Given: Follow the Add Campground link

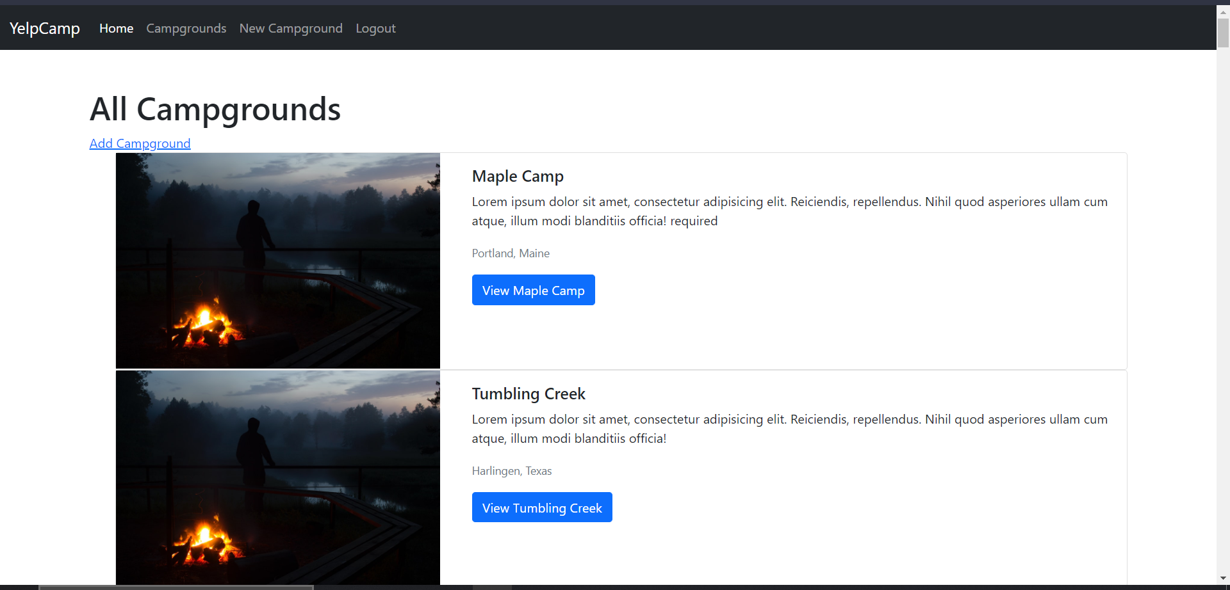Looking at the screenshot, I should 140,143.
